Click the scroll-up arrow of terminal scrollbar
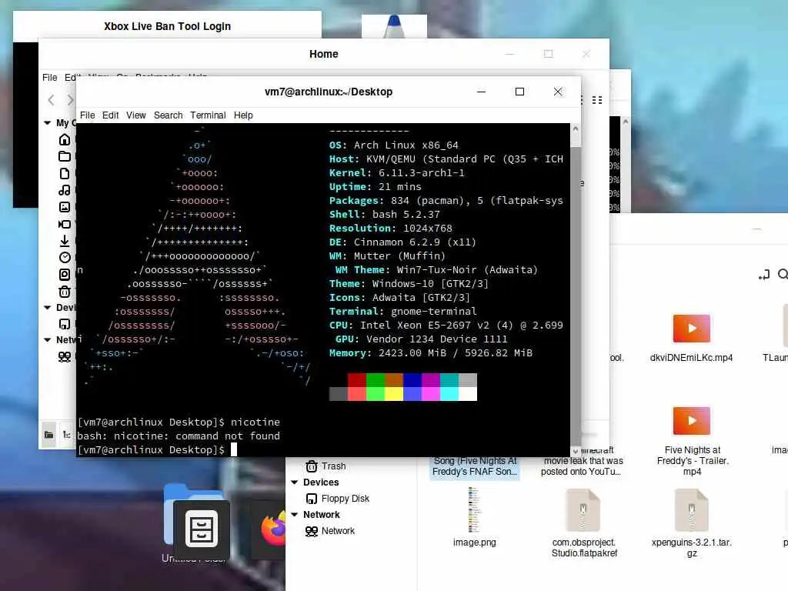 [x=576, y=129]
